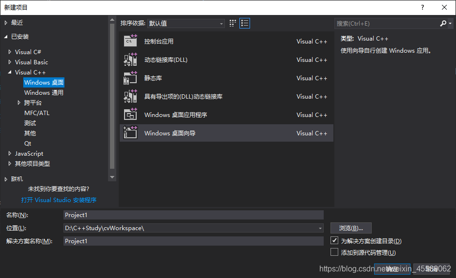The image size is (456, 278).
Task: Expand the 其他项目类型 node
Action: [10, 163]
